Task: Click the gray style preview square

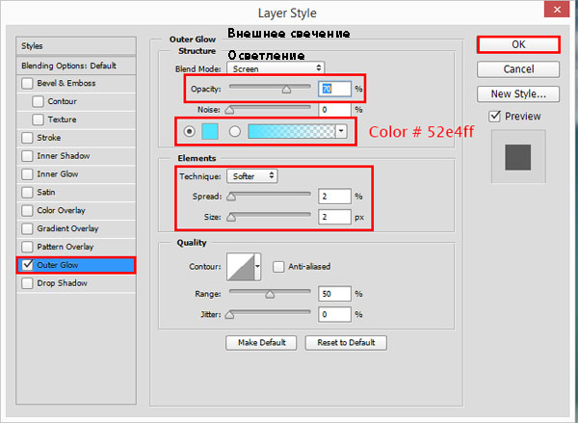Action: click(518, 157)
